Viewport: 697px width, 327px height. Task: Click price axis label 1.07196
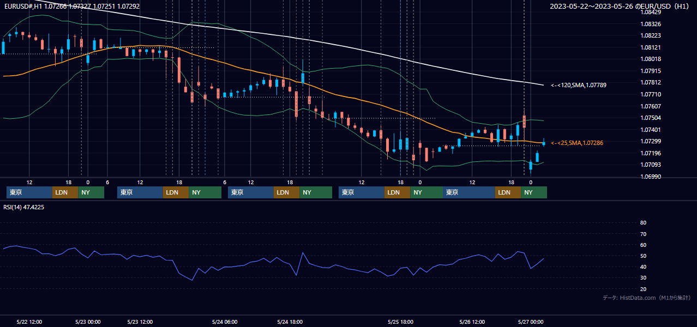click(x=650, y=153)
